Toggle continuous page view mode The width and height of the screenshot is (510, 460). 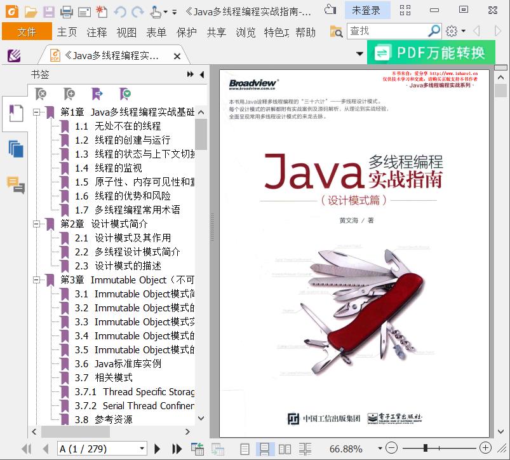point(264,449)
